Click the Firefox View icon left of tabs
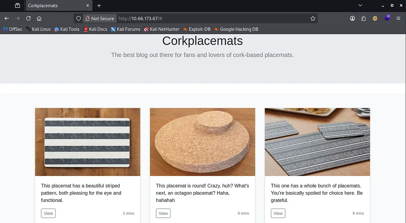Image resolution: width=406 pixels, height=223 pixels. pyautogui.click(x=17, y=6)
